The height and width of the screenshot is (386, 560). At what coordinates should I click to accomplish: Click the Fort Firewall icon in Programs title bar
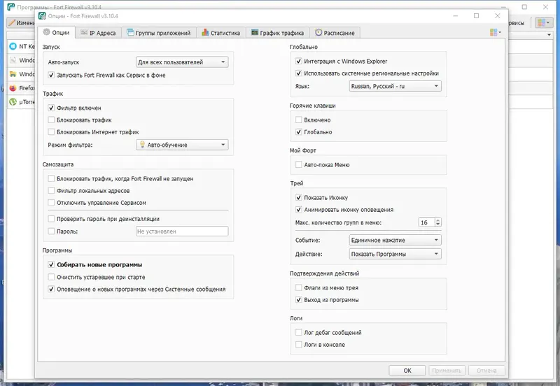(x=11, y=7)
